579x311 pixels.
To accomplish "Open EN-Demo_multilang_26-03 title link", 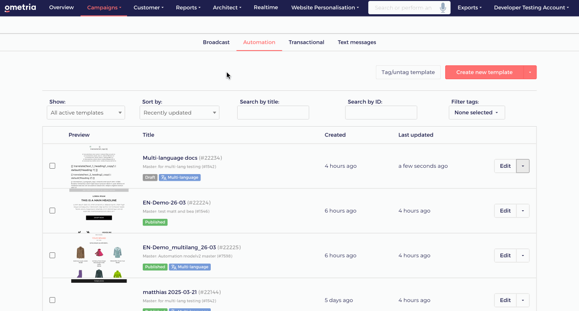I will click(179, 247).
